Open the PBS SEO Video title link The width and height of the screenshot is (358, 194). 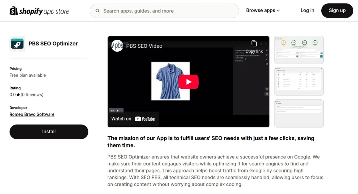144,46
